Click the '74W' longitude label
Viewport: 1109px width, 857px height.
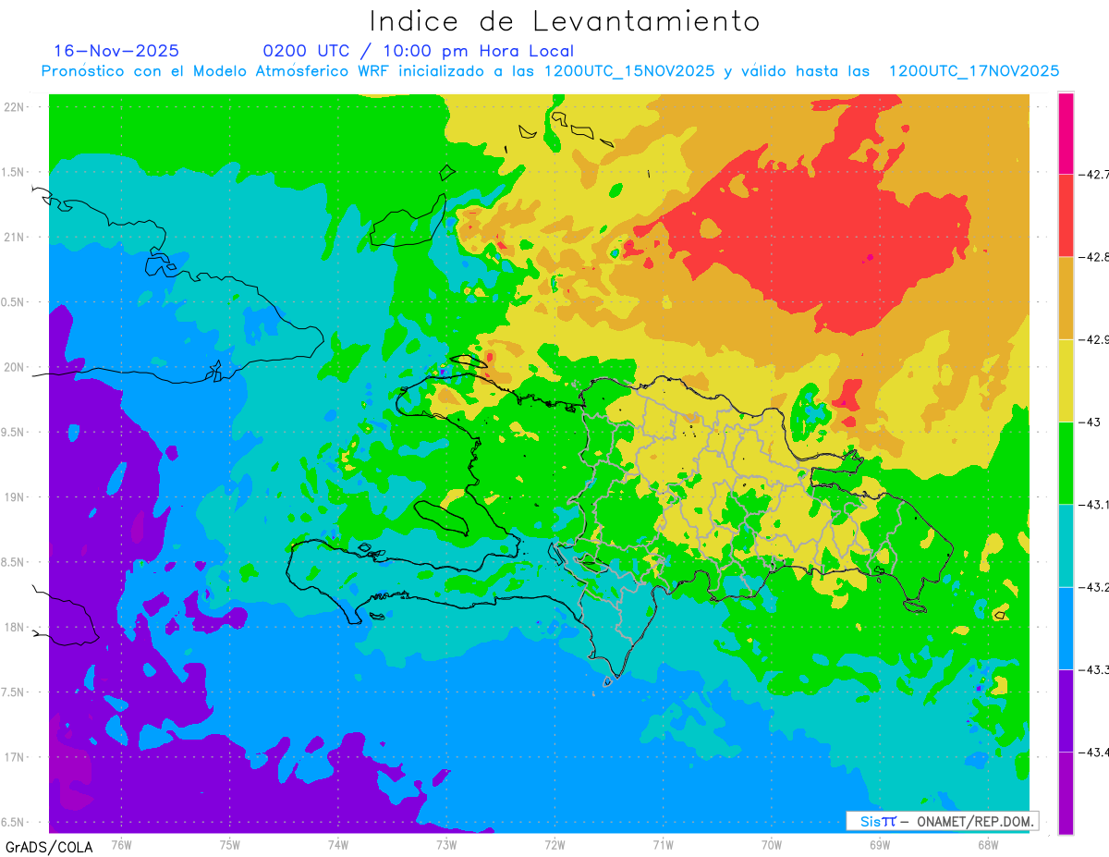[x=337, y=844]
